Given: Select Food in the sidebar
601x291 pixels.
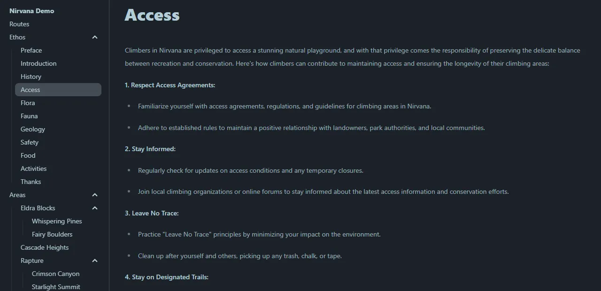Looking at the screenshot, I should click(28, 155).
